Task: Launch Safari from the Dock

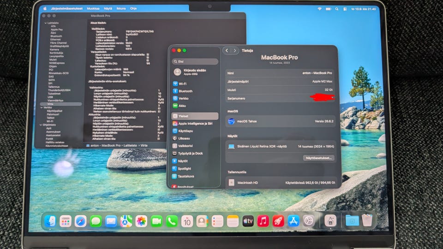Action: tap(80, 221)
